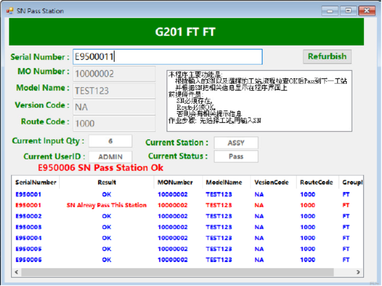Click NA version cell in the E950005 row
Viewport: 382px width, 286px height.
click(x=259, y=249)
